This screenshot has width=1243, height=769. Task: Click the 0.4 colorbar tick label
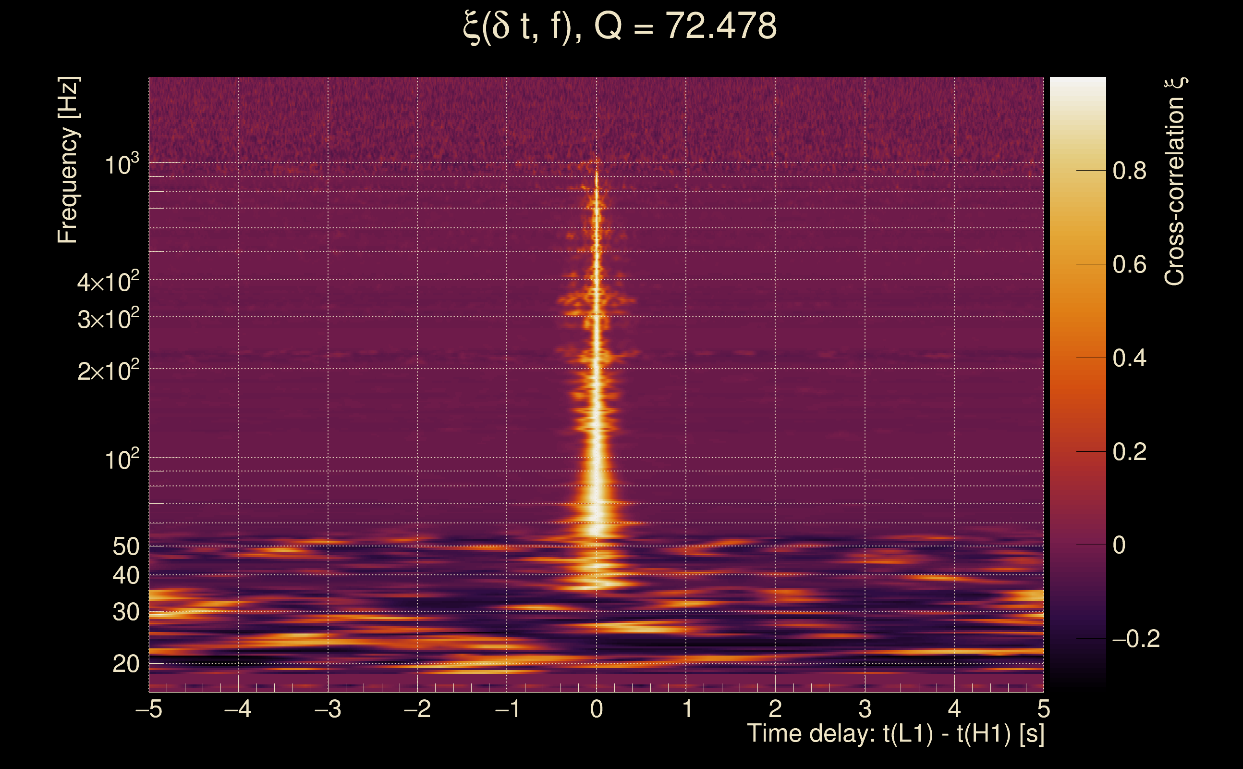pyautogui.click(x=1129, y=359)
